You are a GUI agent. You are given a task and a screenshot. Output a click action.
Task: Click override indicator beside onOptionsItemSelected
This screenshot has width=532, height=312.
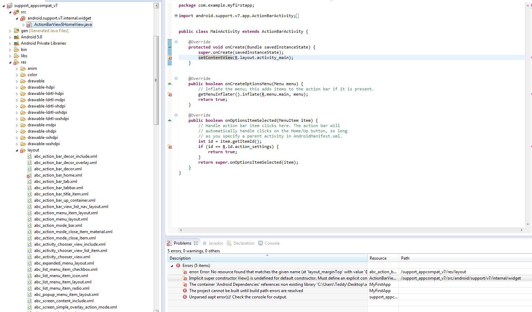[170, 120]
